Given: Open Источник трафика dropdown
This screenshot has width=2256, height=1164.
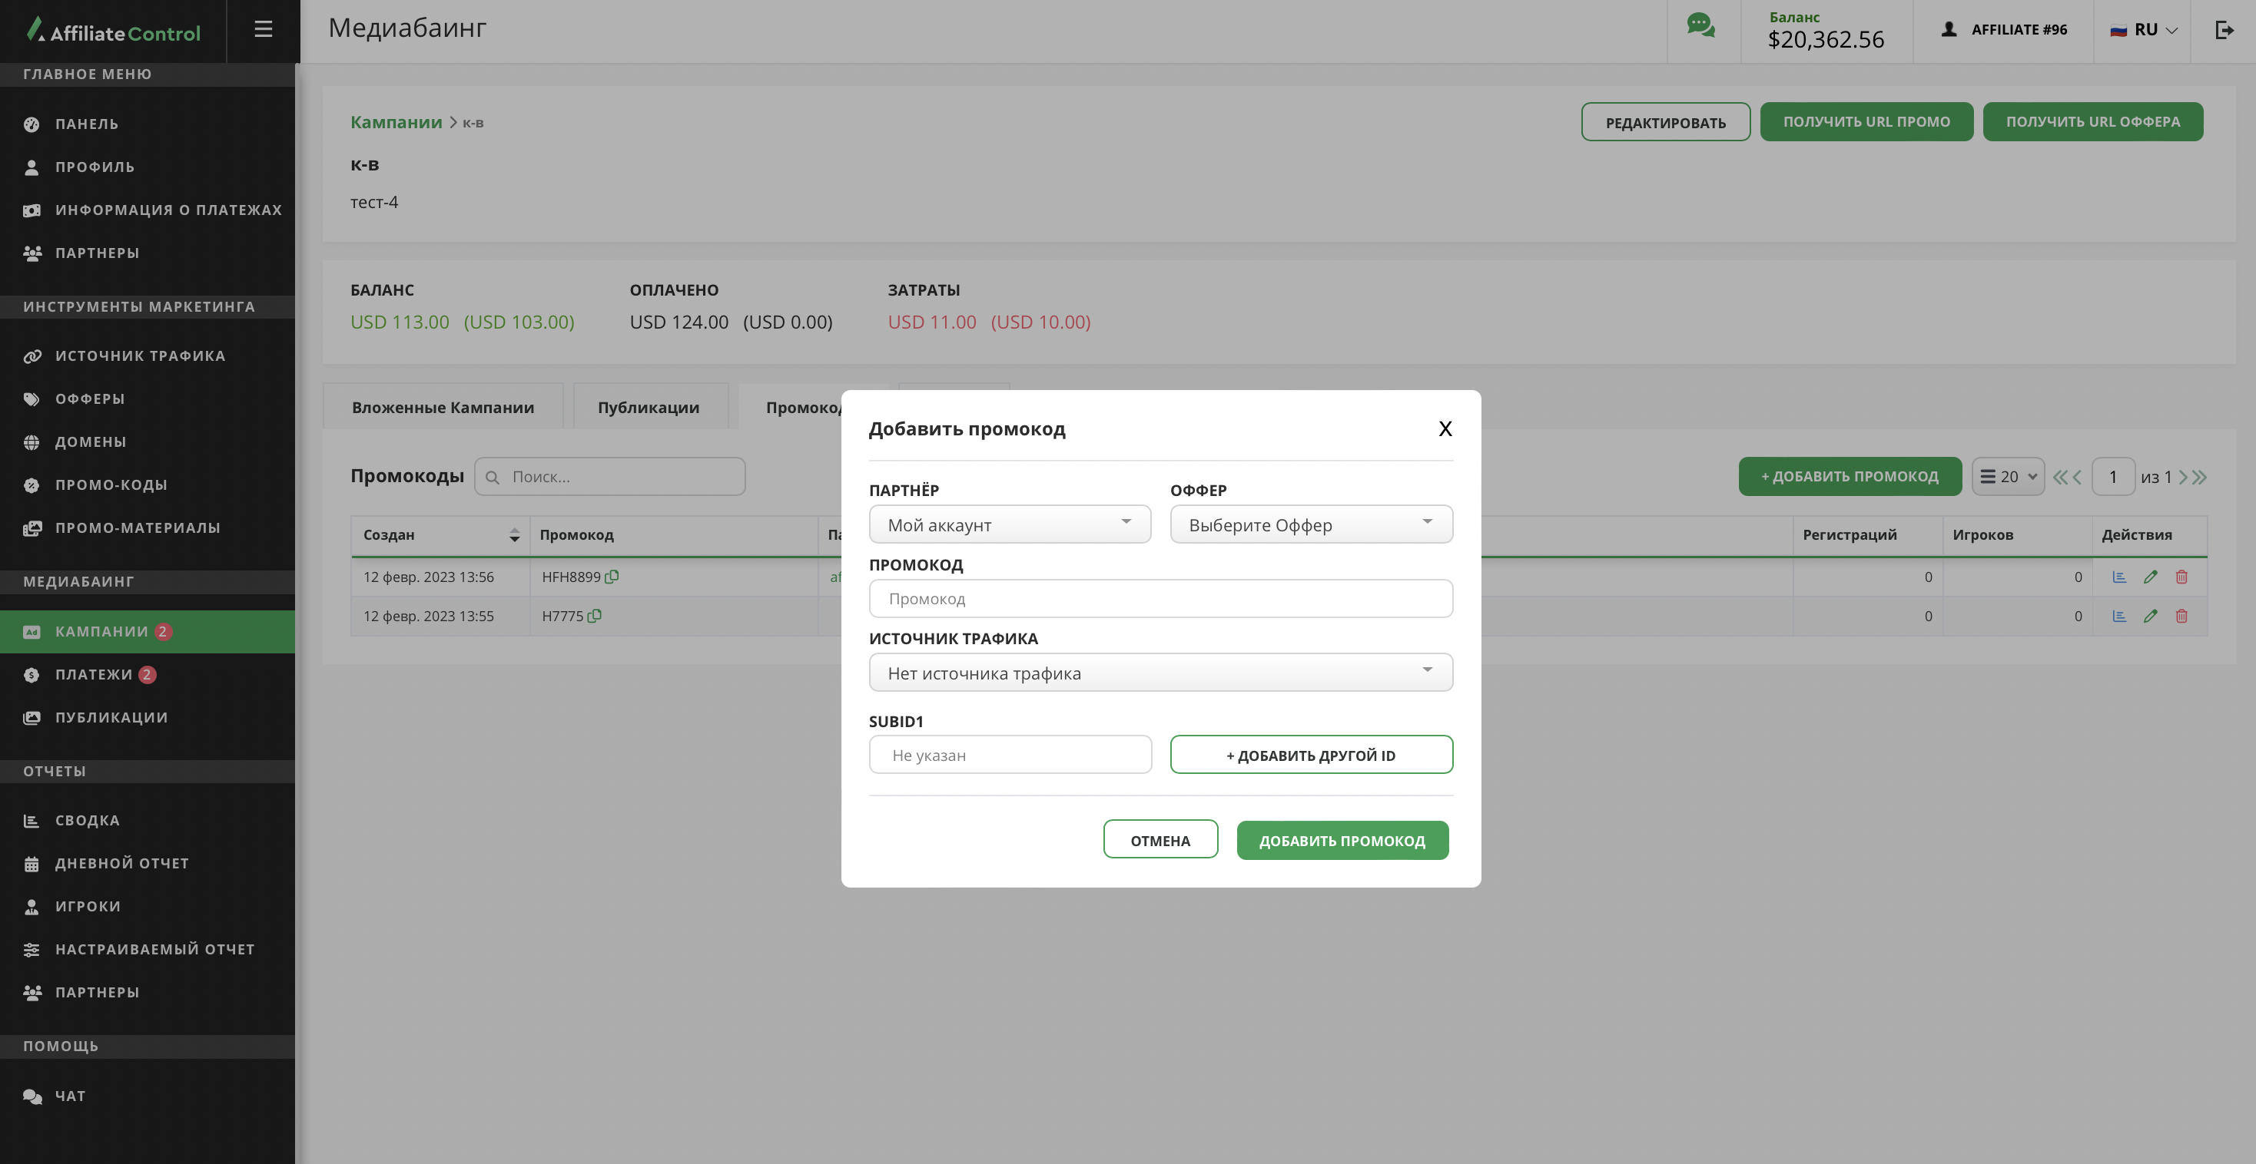Looking at the screenshot, I should (1160, 672).
